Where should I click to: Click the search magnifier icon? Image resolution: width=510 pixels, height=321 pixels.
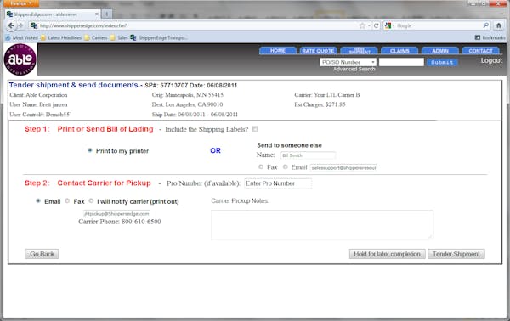coord(486,25)
